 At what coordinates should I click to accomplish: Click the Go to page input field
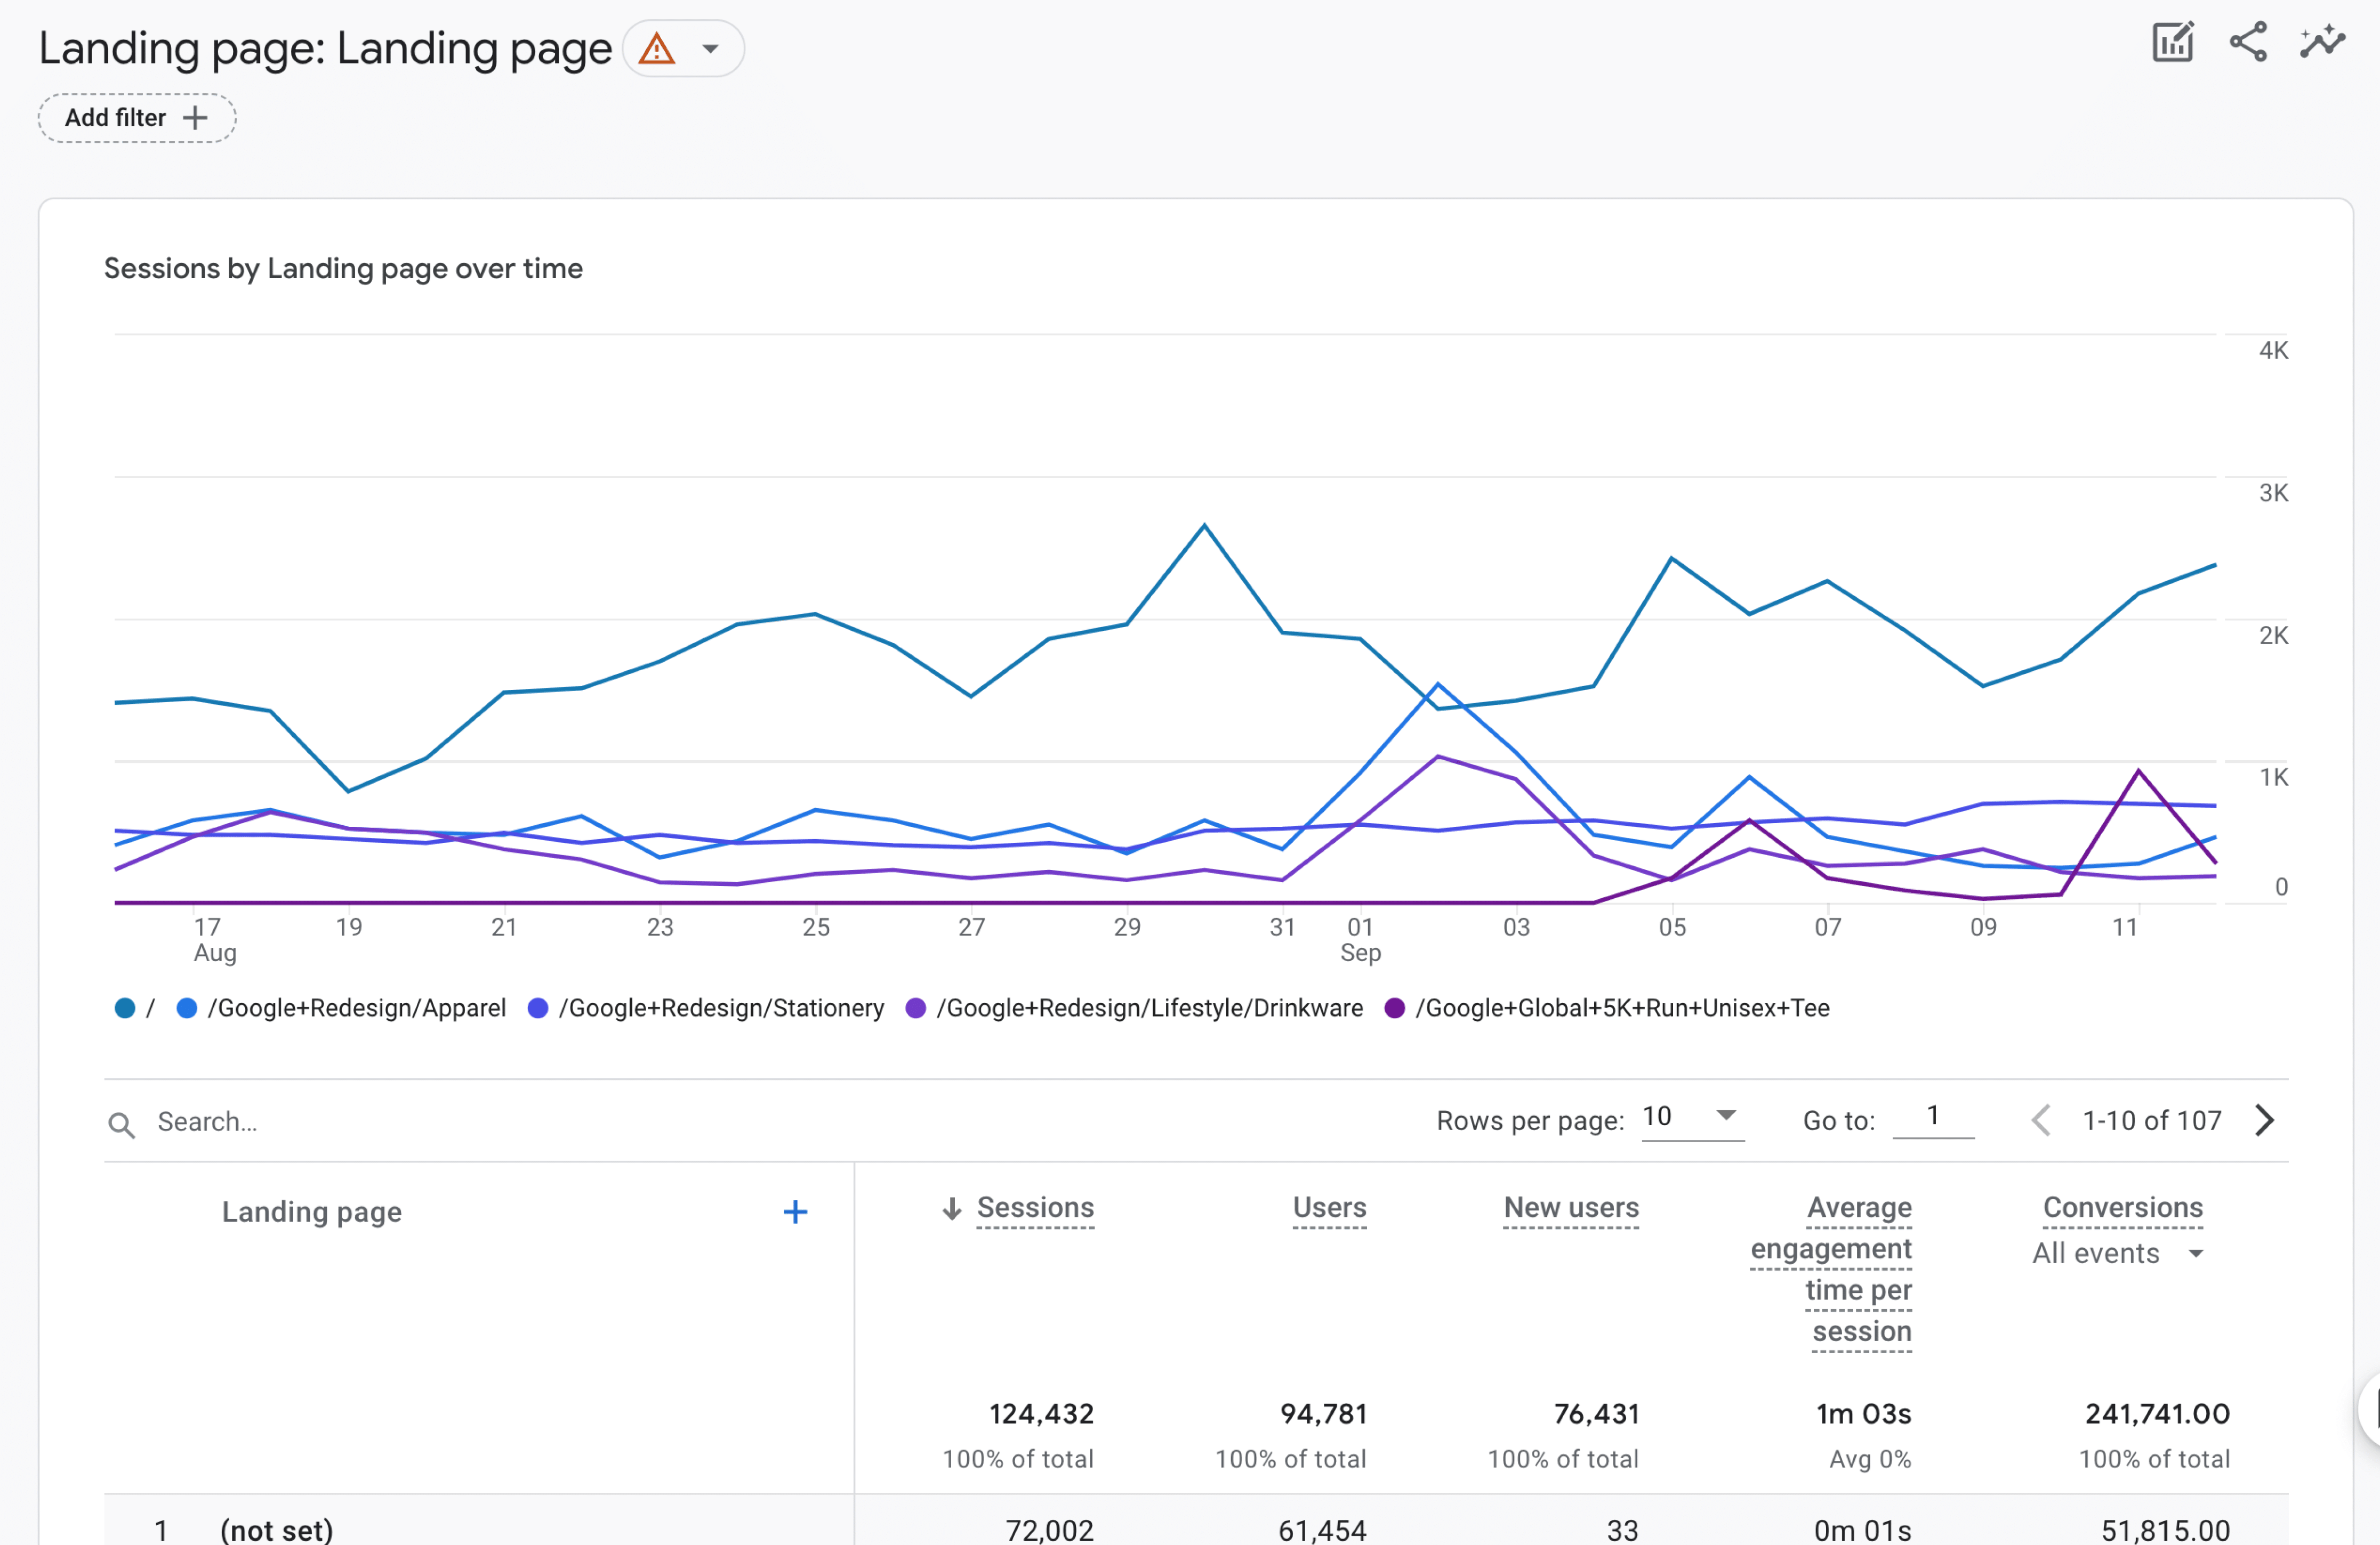click(x=1933, y=1116)
